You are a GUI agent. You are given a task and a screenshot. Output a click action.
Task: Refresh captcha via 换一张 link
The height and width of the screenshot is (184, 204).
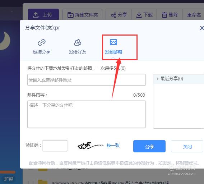pyautogui.click(x=113, y=146)
